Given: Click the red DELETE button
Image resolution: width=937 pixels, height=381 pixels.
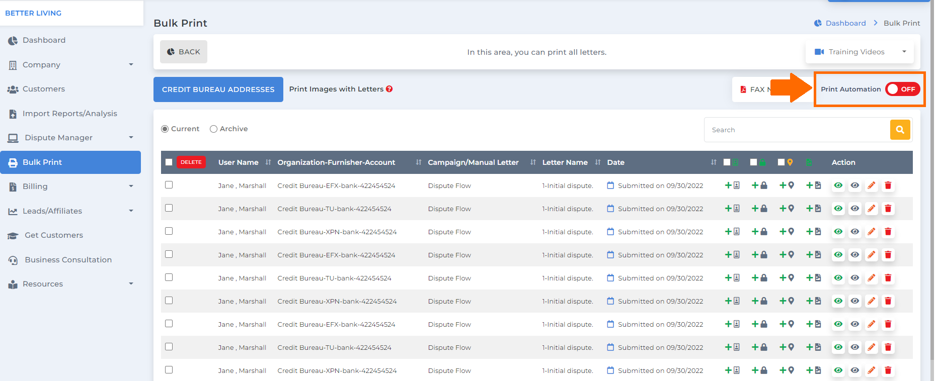Looking at the screenshot, I should [x=191, y=162].
